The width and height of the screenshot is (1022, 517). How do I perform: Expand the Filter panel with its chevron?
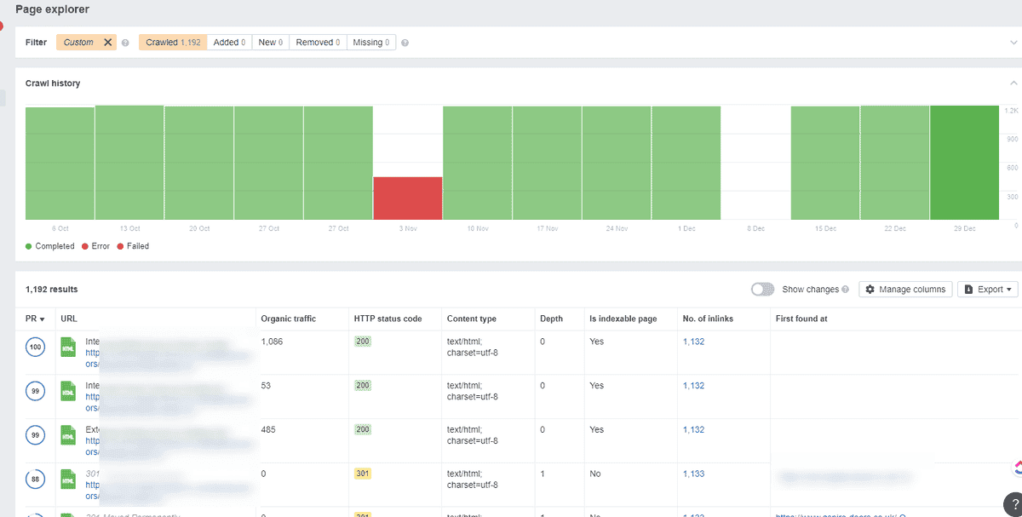(x=1013, y=42)
